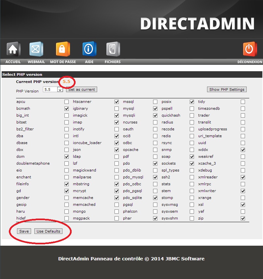Image resolution: width=263 pixels, height=279 pixels.
Task: Uncheck the mysqli checkbox
Action: pos(155,115)
